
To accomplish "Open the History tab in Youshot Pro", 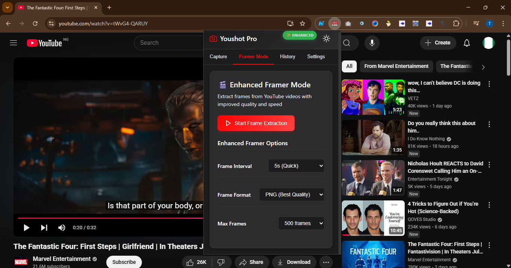I will 288,56.
